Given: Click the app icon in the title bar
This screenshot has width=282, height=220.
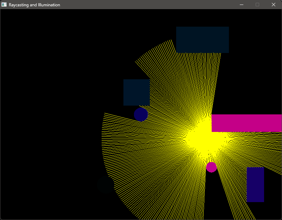Looking at the screenshot, I should [4, 5].
